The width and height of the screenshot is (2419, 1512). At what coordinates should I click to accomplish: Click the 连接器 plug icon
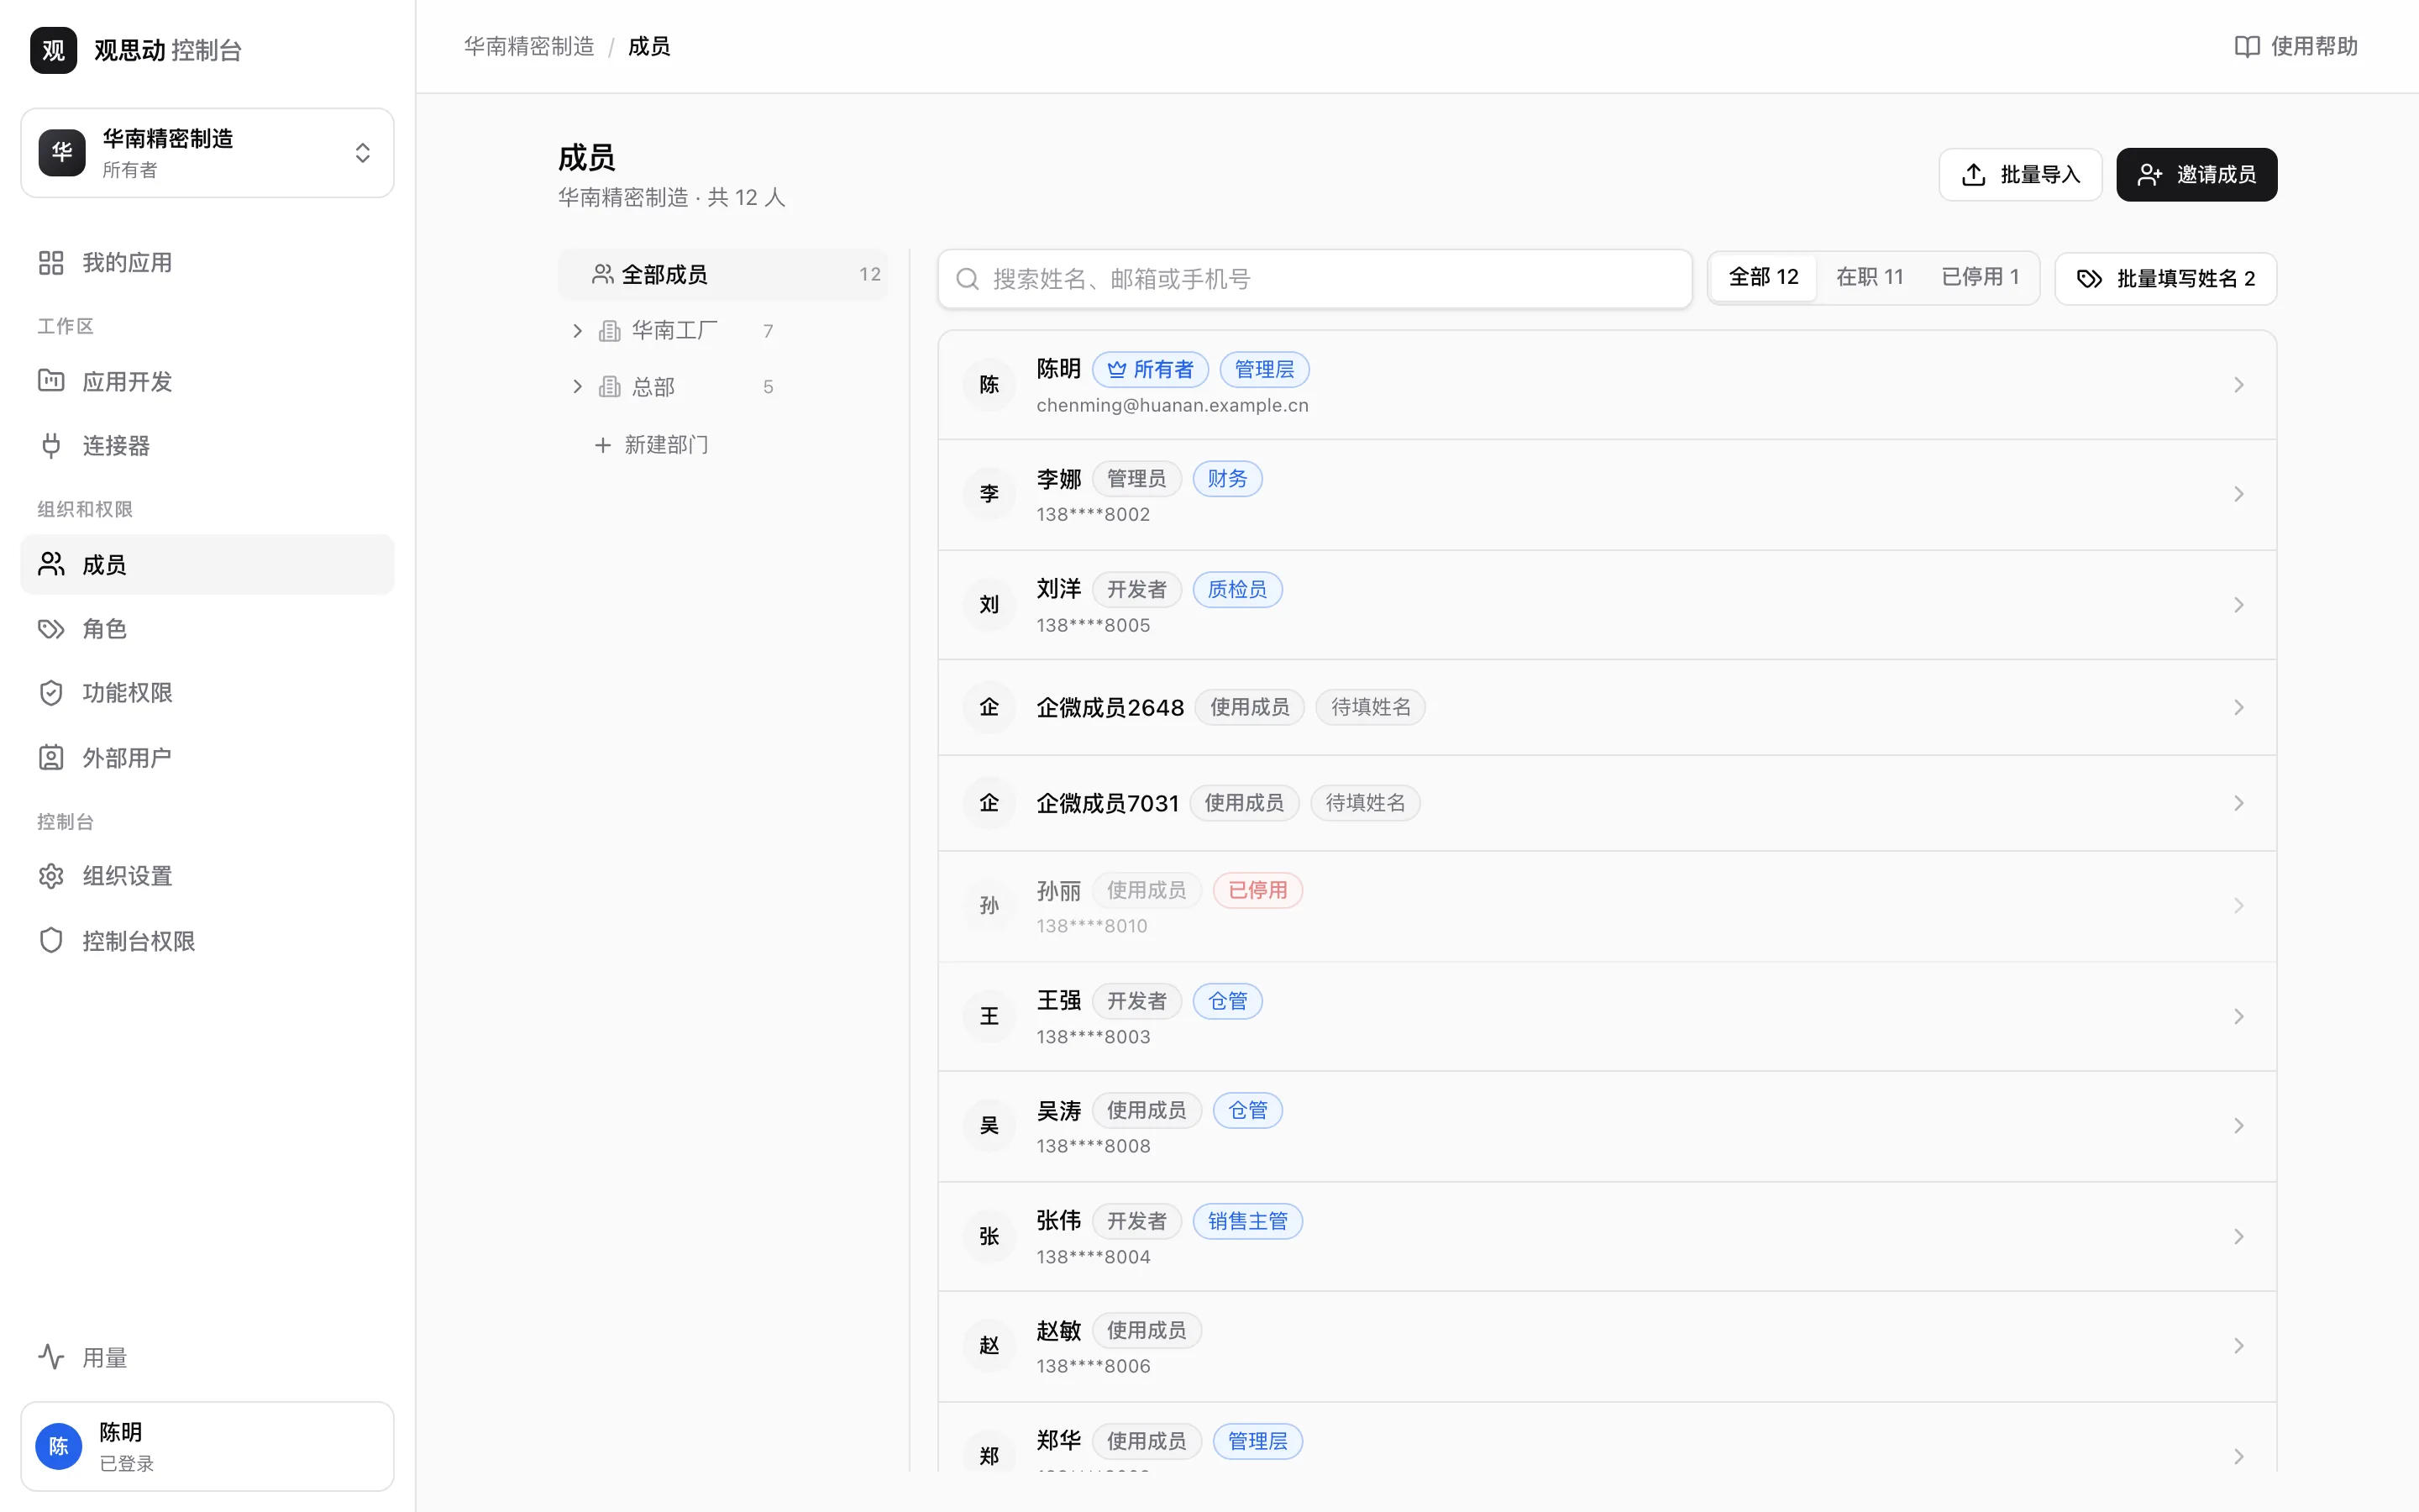(51, 445)
